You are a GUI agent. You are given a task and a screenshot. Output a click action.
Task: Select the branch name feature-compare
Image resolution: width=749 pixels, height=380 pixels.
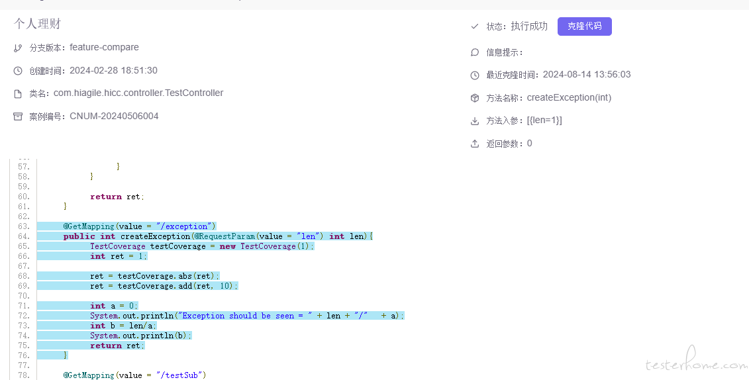104,47
